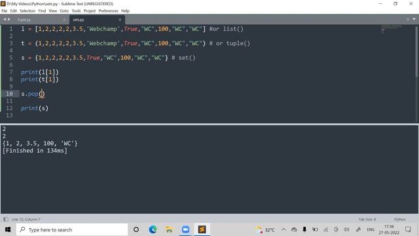Open the tab list dropdown arrow
The width and height of the screenshot is (419, 236).
tap(414, 19)
